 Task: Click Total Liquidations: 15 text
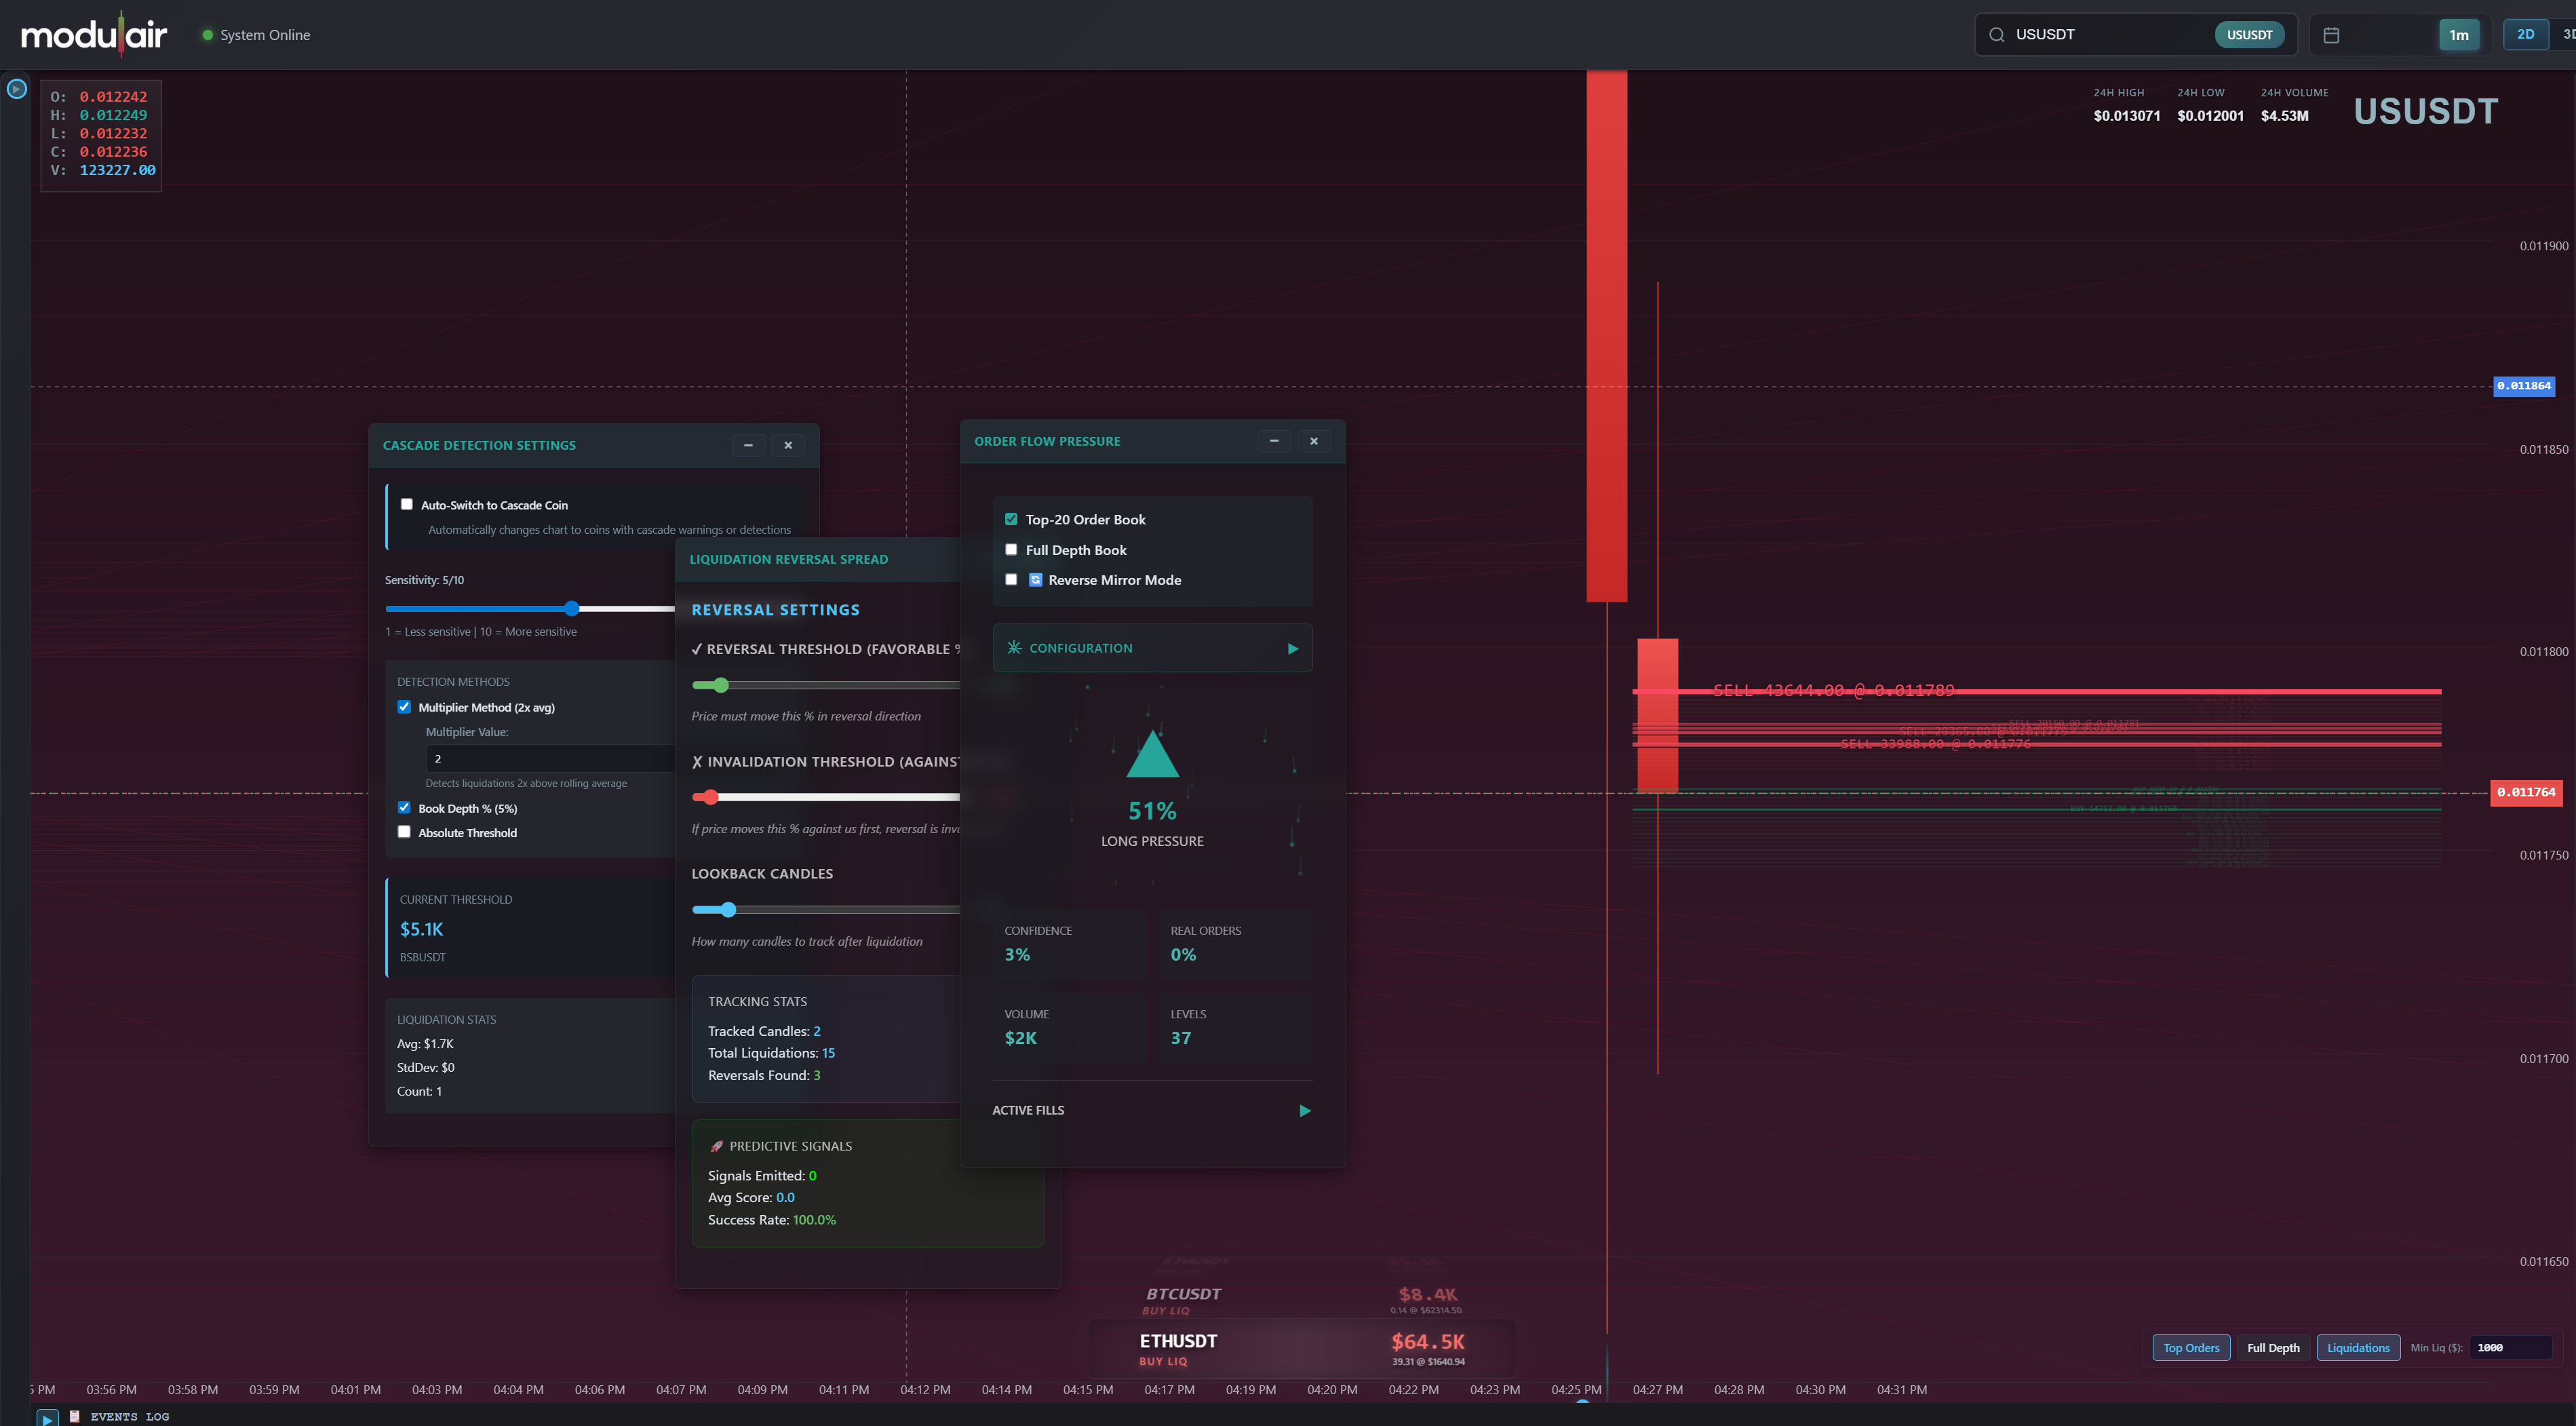771,1053
